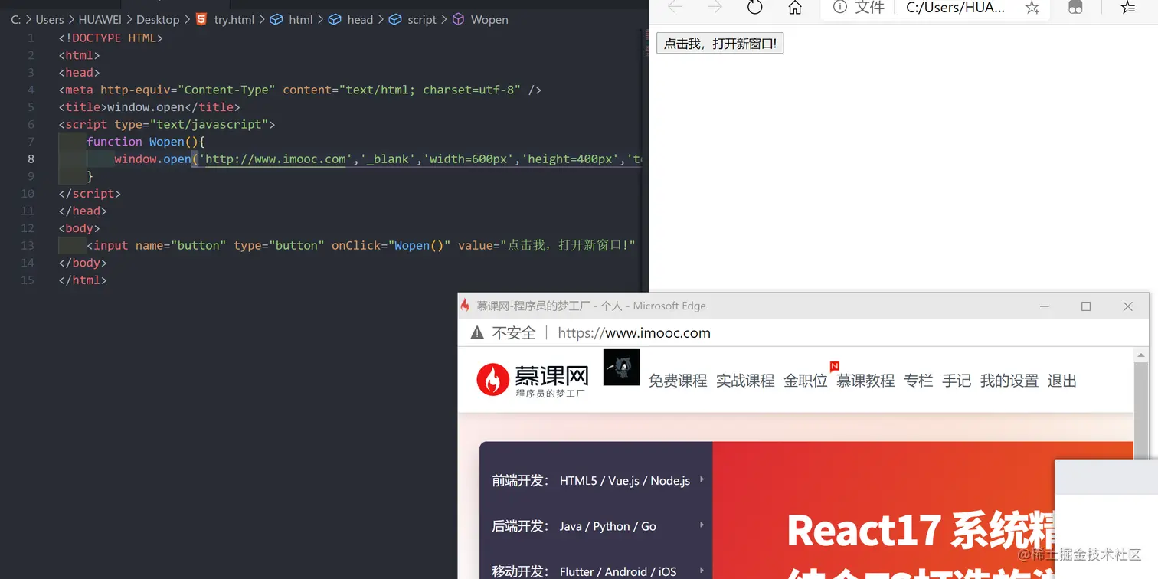Click the https://www.imooc.com popup address
1158x579 pixels.
click(634, 333)
